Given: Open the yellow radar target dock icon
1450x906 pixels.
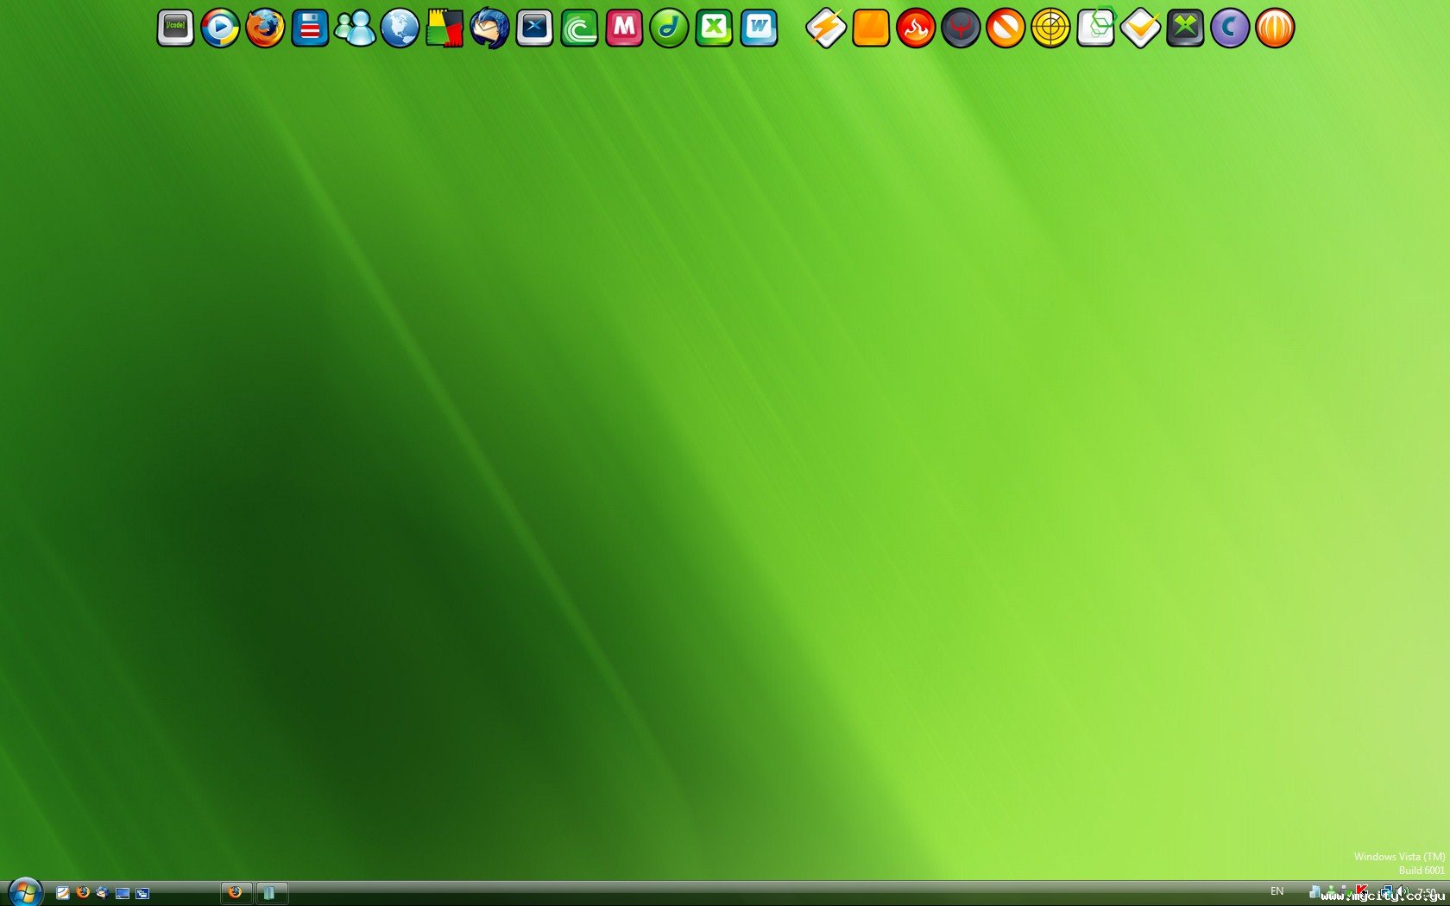Looking at the screenshot, I should pos(1050,28).
